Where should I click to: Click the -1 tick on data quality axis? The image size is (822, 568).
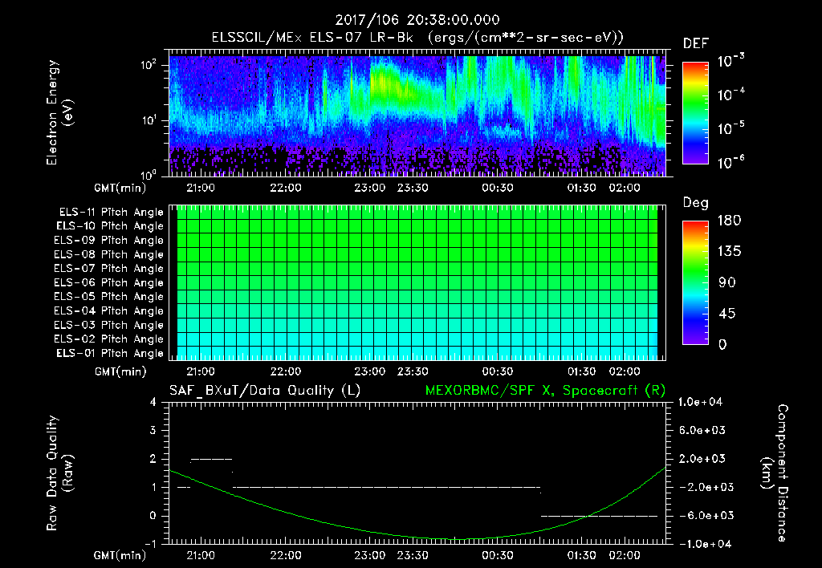click(150, 544)
